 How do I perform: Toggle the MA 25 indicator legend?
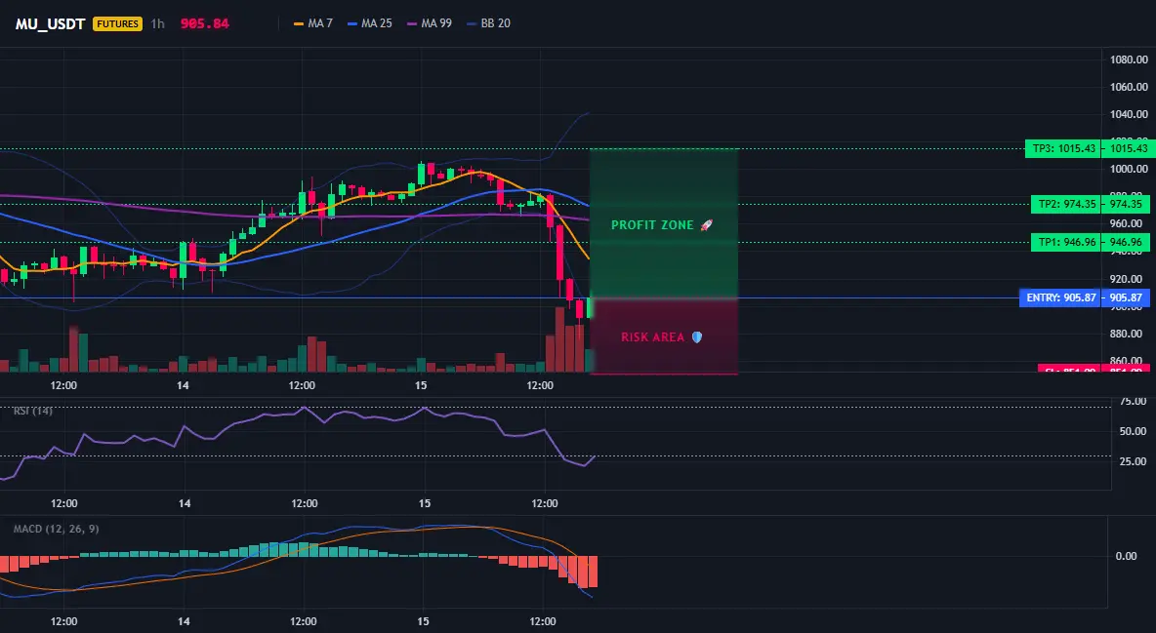pos(370,23)
